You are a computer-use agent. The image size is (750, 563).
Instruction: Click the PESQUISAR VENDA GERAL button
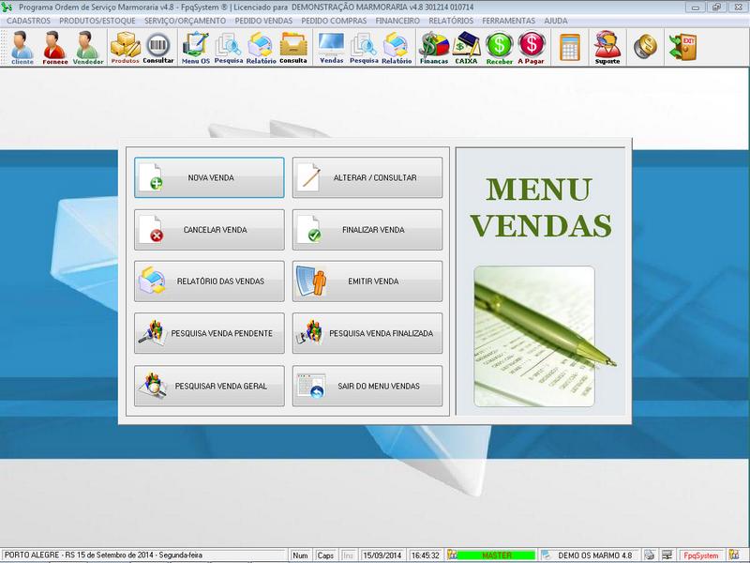(209, 387)
